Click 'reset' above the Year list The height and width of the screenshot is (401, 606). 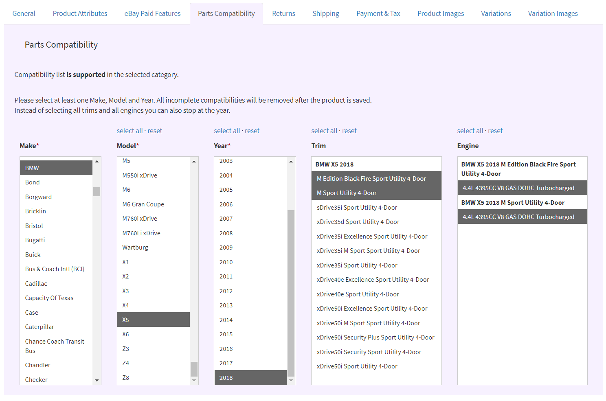click(252, 131)
